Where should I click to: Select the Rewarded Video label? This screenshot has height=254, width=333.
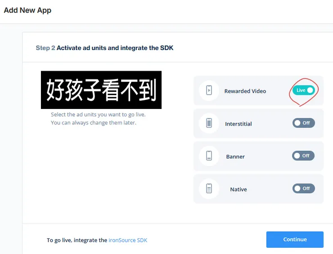(x=245, y=91)
